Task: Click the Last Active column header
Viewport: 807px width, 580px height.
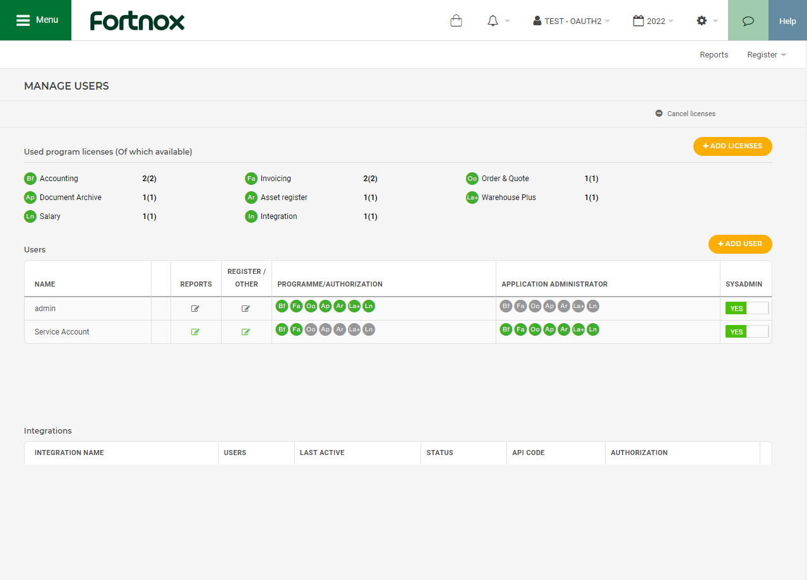Action: click(322, 453)
